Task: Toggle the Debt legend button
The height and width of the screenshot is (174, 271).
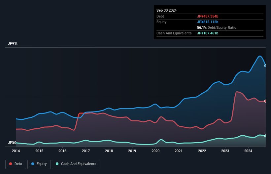Action: (16, 164)
